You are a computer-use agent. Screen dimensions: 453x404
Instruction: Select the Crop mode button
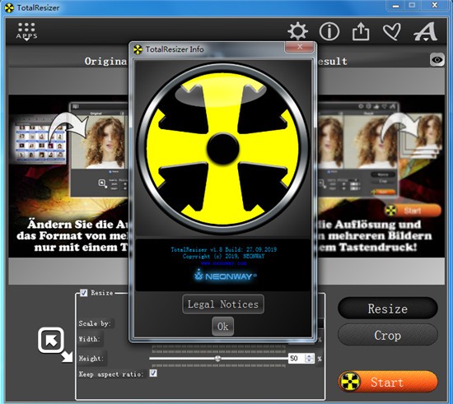point(387,335)
